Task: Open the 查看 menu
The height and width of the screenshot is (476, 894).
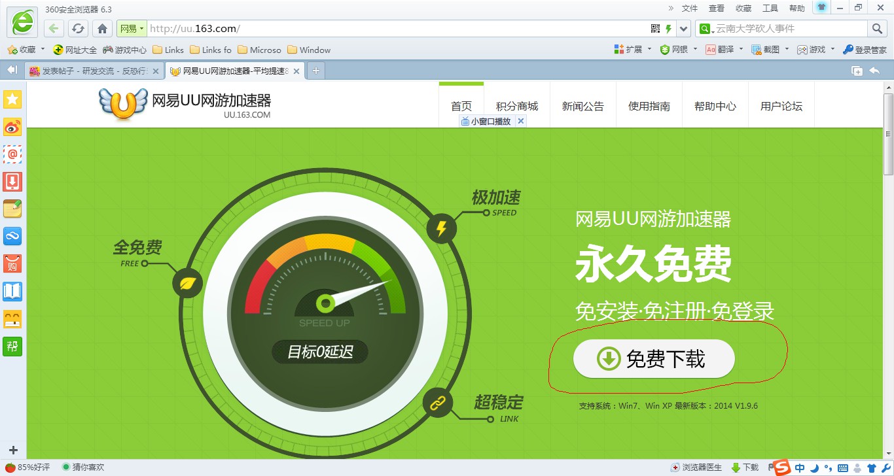Action: click(717, 8)
